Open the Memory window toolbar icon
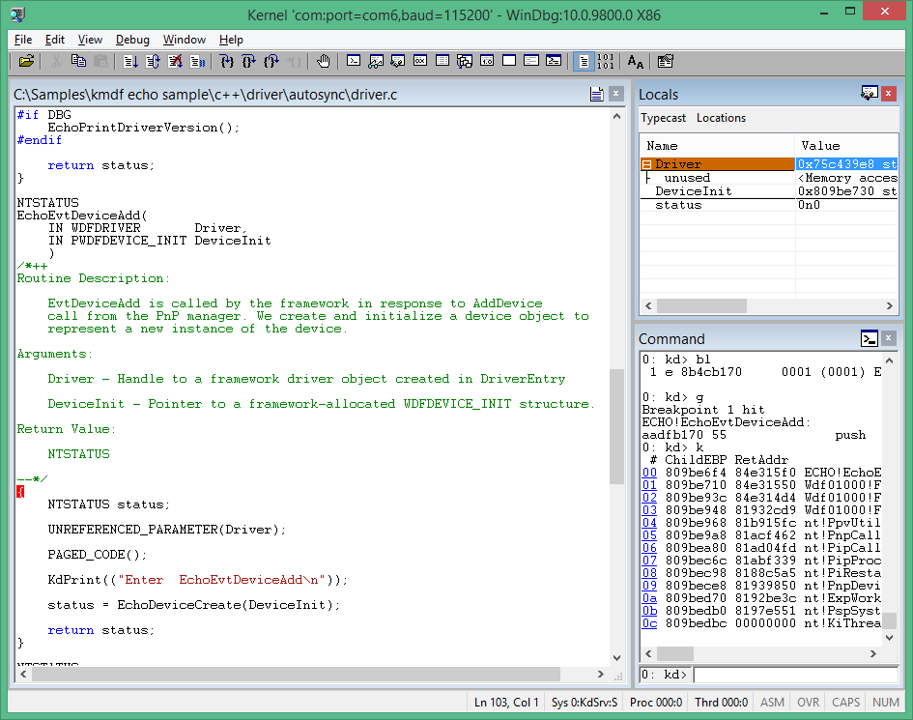 [x=442, y=61]
